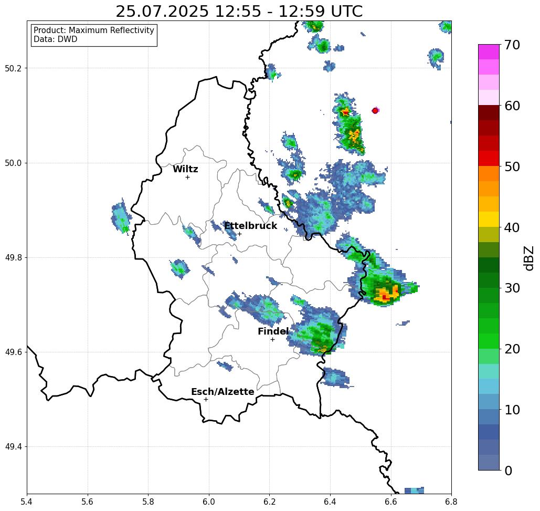Image resolution: width=540 pixels, height=511 pixels.
Task: Click the Findel plus marker
Action: coord(272,340)
